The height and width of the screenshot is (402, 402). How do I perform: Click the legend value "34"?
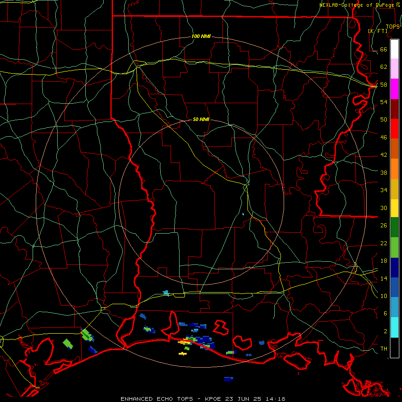coord(384,190)
